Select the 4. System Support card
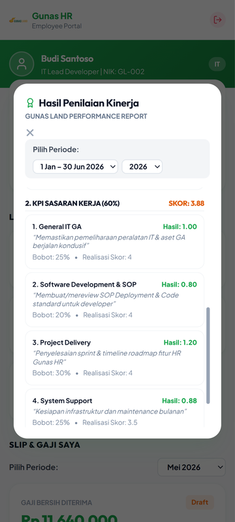 114,408
